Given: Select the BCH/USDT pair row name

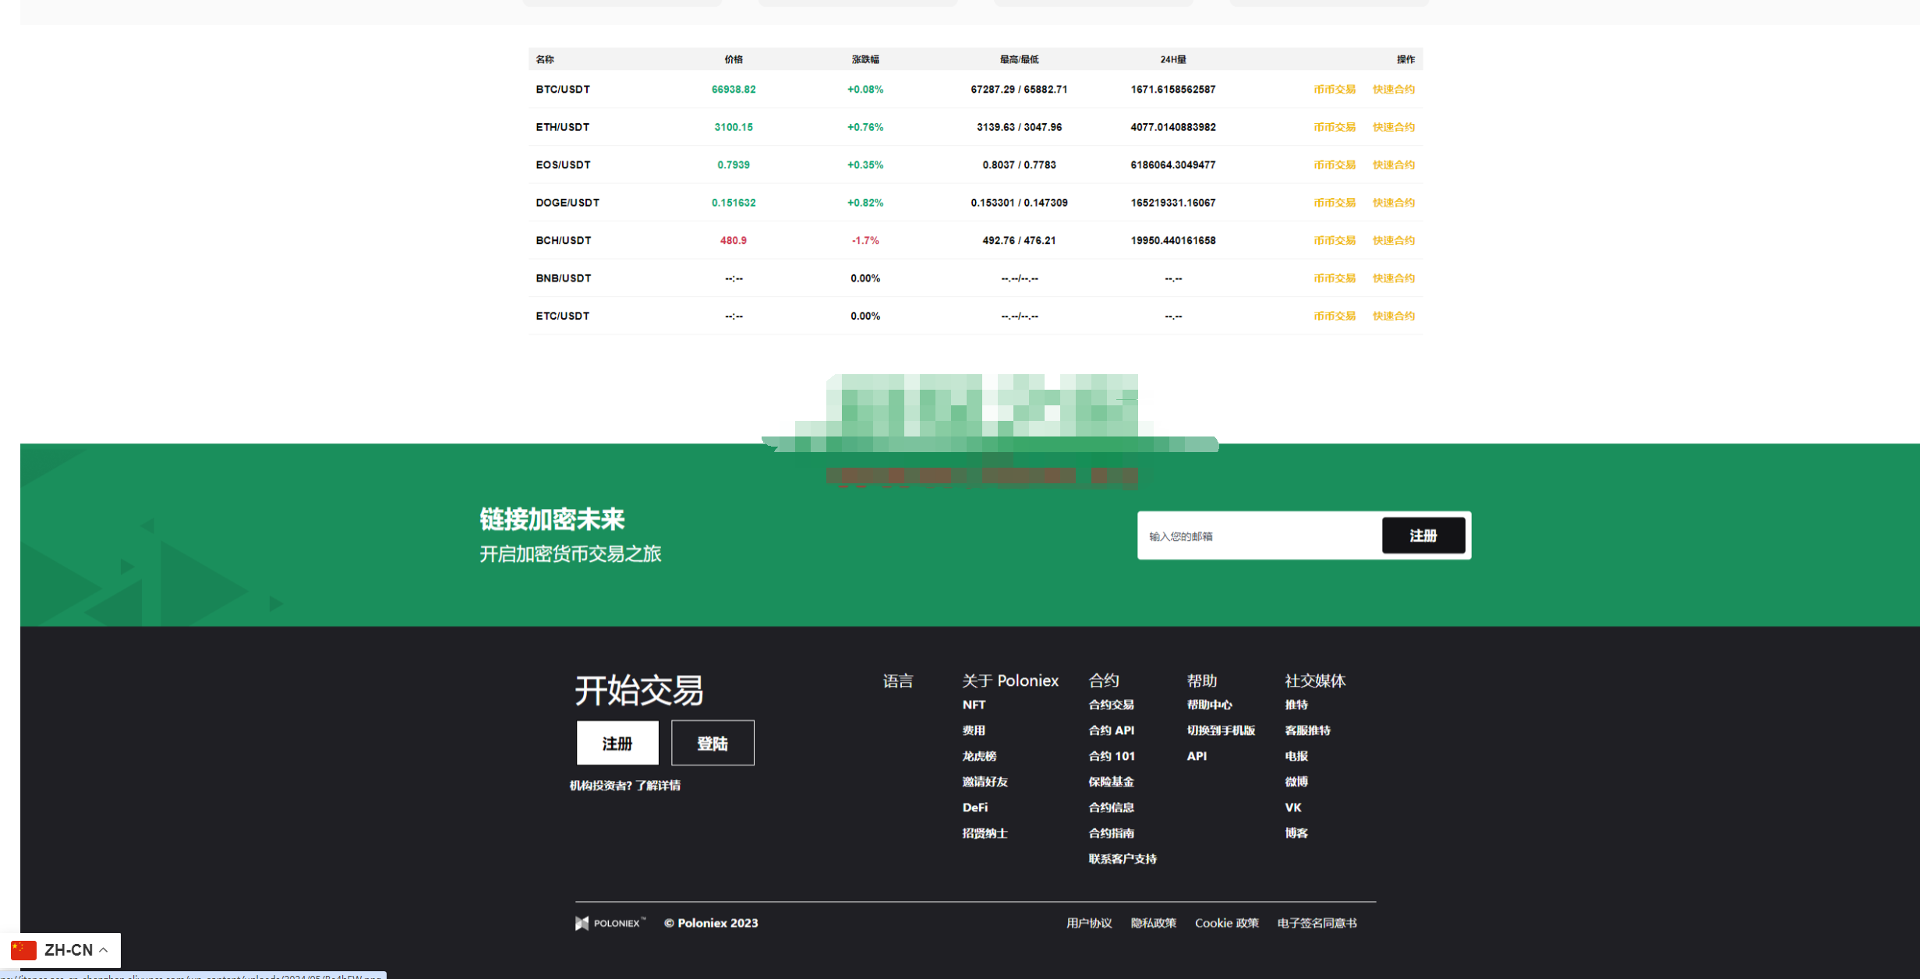Looking at the screenshot, I should tap(563, 240).
